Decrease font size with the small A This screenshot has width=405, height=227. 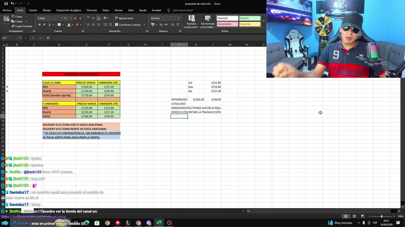click(80, 18)
